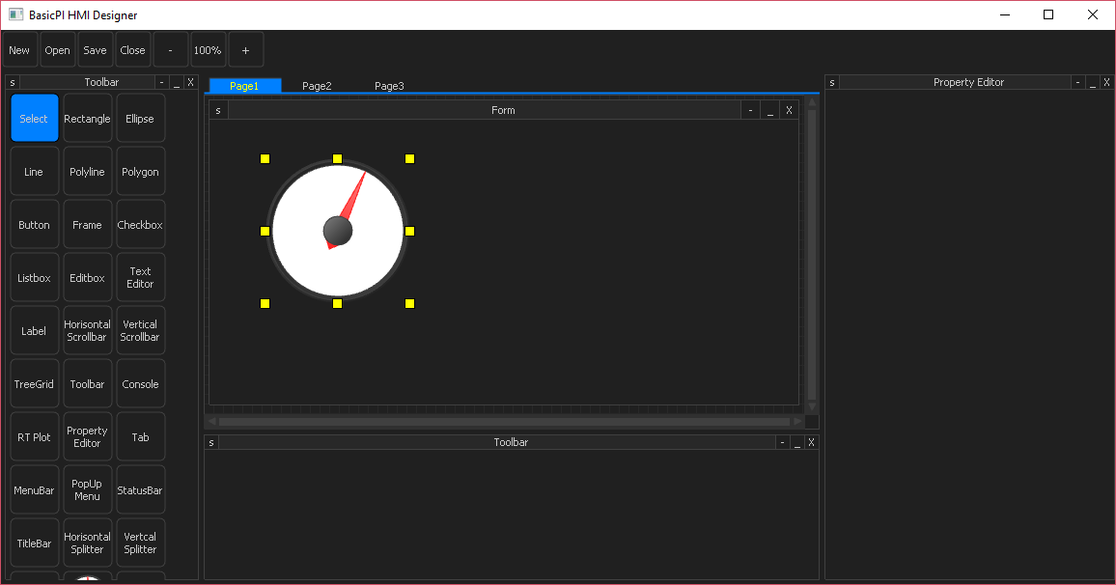This screenshot has height=585, width=1116.
Task: Pick the Text Editor widget tool
Action: (x=140, y=278)
